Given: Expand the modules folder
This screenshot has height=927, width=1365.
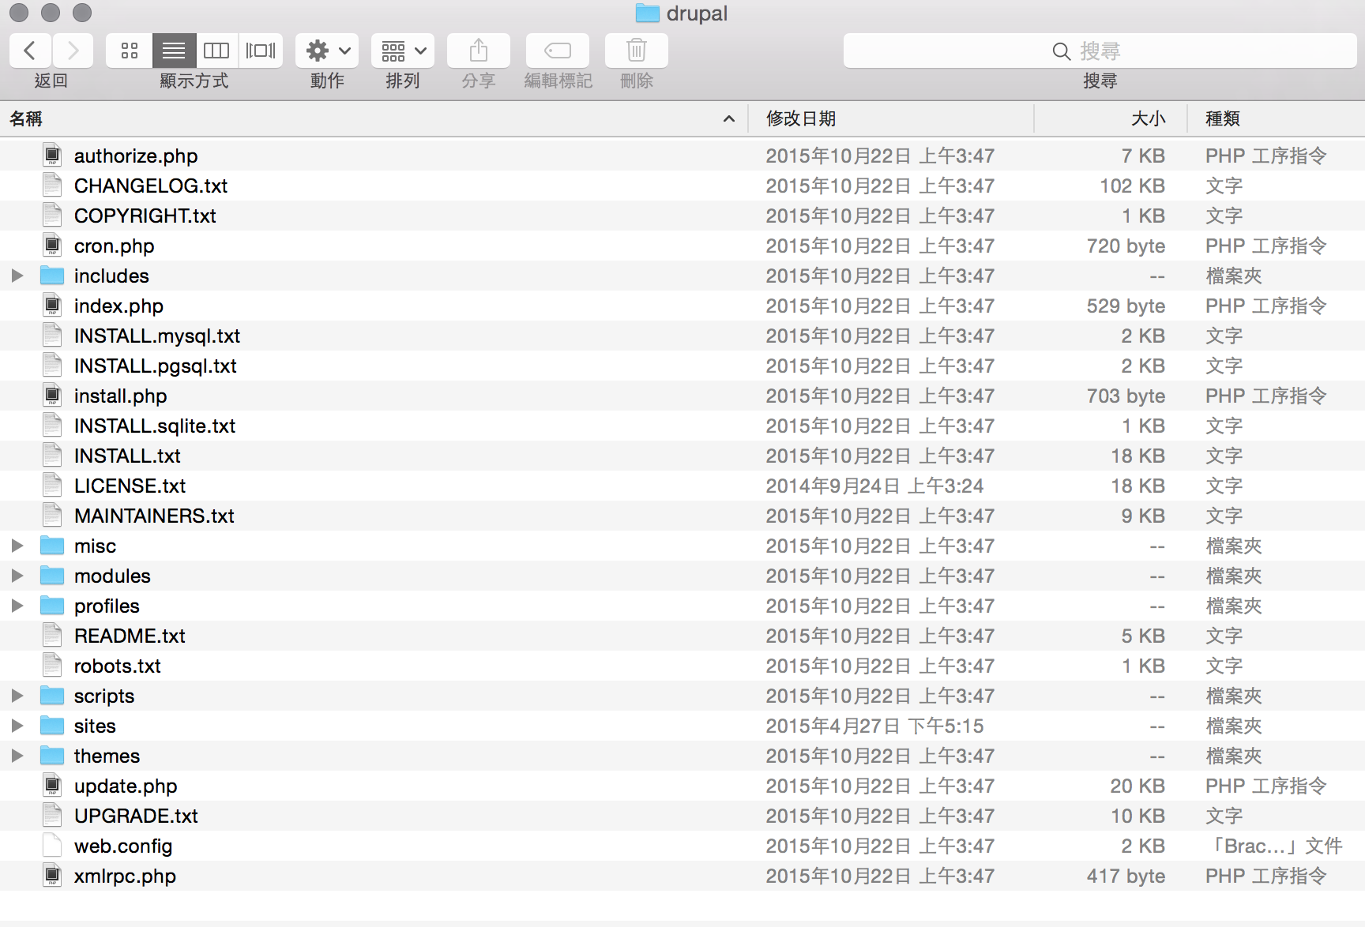Looking at the screenshot, I should 17,576.
